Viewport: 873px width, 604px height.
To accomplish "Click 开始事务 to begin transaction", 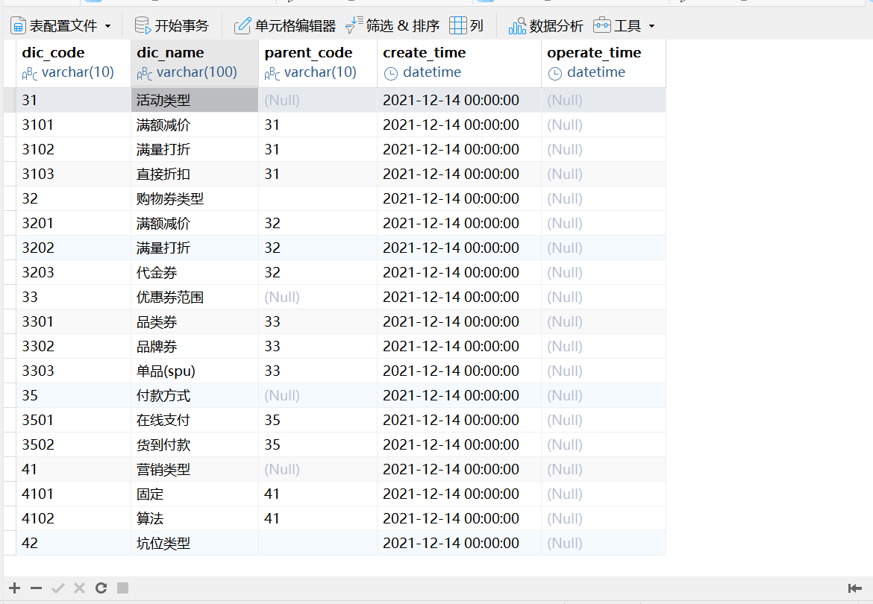I will [x=172, y=26].
